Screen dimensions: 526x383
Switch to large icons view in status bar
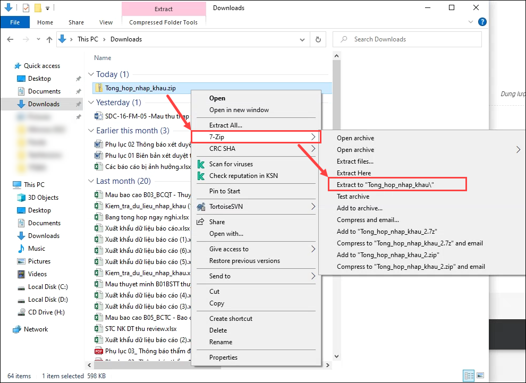click(x=480, y=376)
